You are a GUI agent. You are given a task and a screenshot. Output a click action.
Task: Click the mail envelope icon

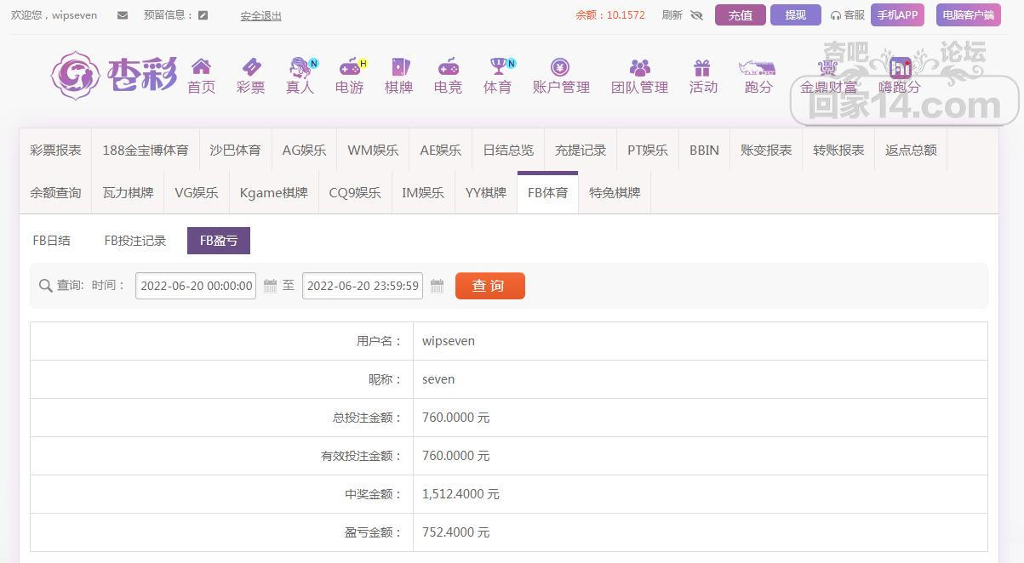tap(123, 15)
